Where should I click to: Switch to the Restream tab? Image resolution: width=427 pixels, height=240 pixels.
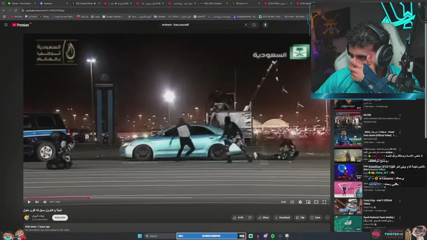(x=53, y=3)
